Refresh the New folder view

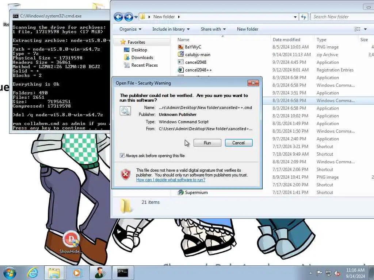[x=304, y=17]
